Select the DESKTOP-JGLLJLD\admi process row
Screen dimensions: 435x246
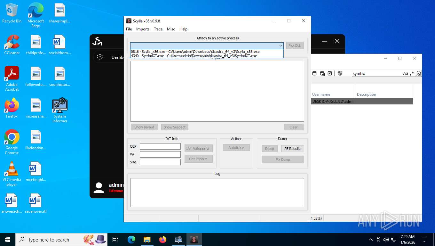click(x=362, y=101)
